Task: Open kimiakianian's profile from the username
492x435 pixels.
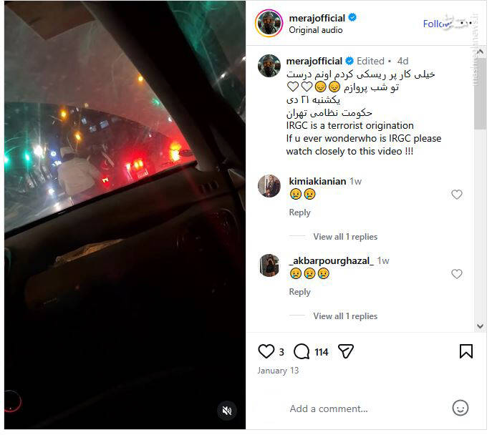Action: coord(317,181)
